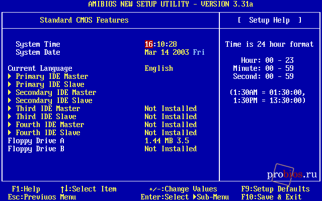Click the Minute: 00 - 59 help line
The image size is (322, 201).
(x=263, y=68)
